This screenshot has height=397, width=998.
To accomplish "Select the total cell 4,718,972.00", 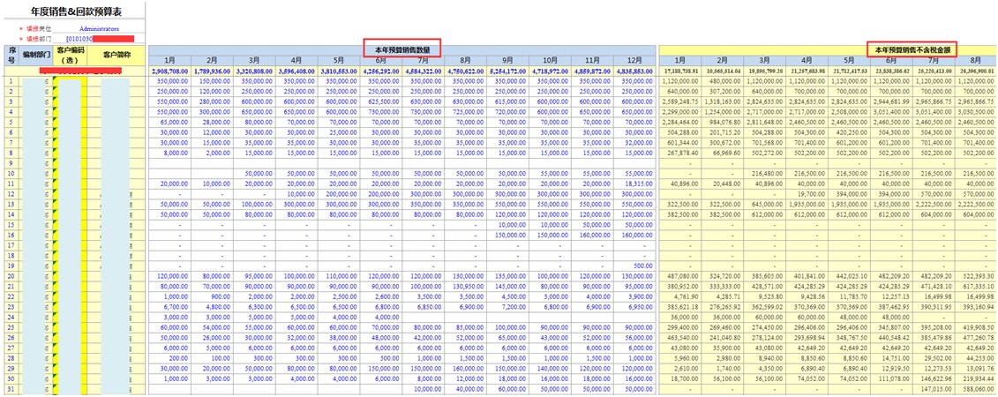I will tap(550, 71).
